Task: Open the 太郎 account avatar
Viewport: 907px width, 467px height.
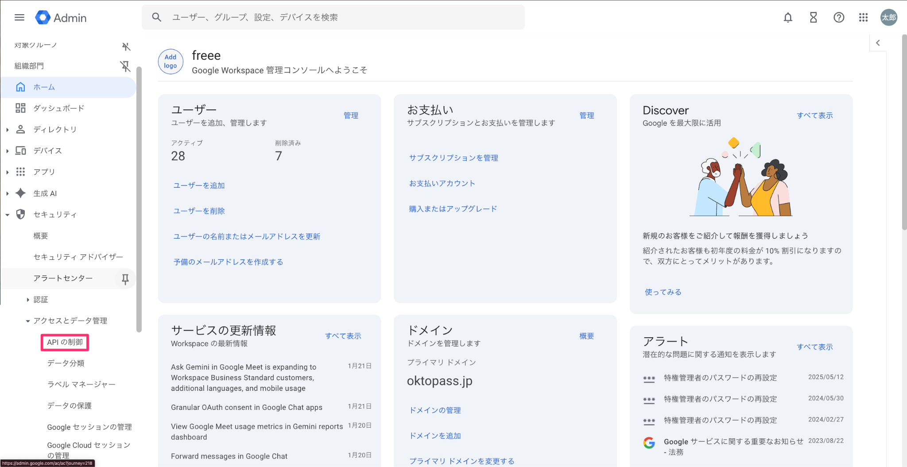Action: [x=888, y=18]
